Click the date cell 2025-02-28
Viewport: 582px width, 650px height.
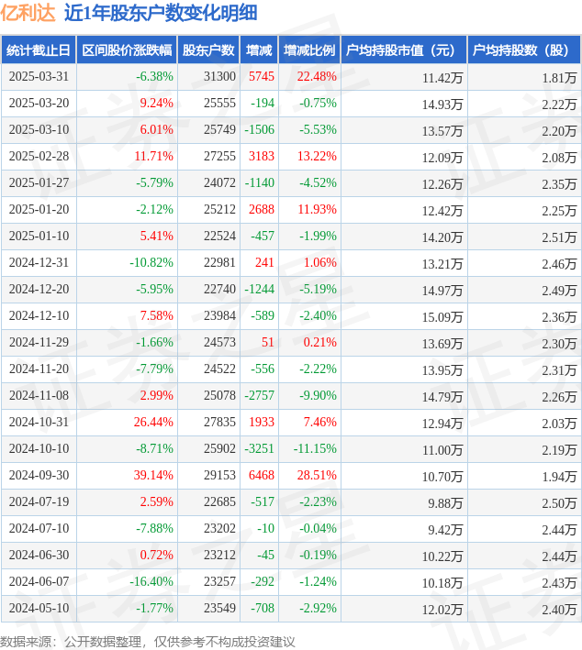39,156
